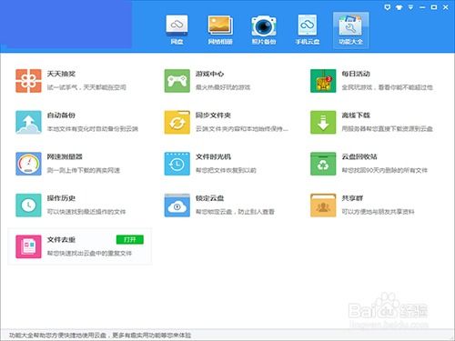Open the 云盘回收站 recycle bin icon
This screenshot has height=341, width=455.
tap(323, 164)
